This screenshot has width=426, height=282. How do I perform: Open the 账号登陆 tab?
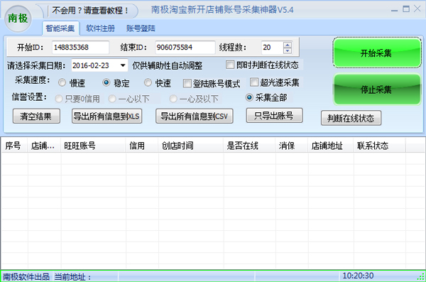(141, 28)
